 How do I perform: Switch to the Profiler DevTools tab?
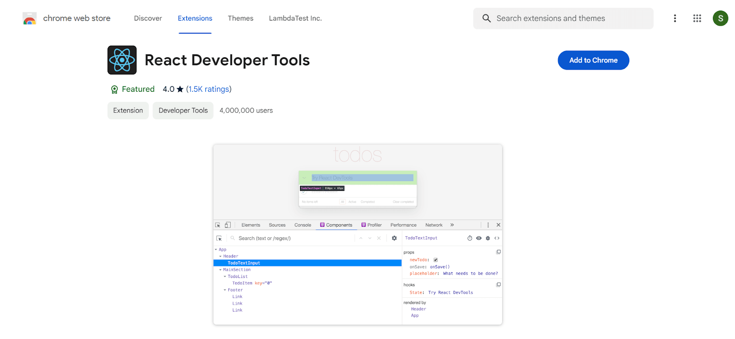(372, 225)
